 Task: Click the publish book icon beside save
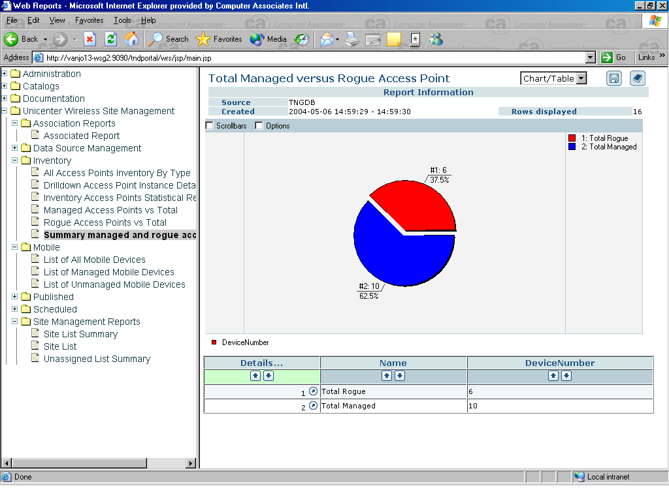638,78
